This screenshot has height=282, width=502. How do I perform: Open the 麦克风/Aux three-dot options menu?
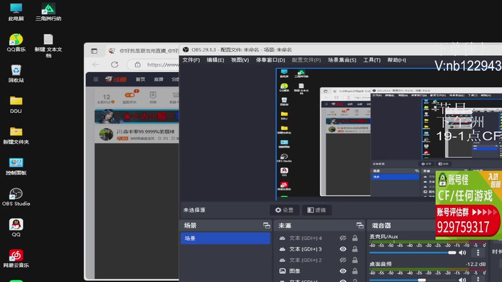(x=478, y=253)
